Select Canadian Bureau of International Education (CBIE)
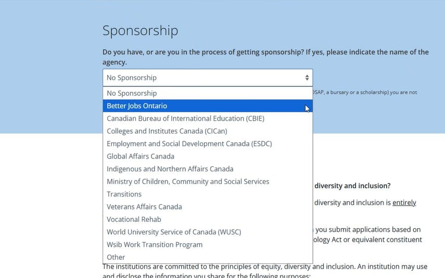Image resolution: width=445 pixels, height=278 pixels. [185, 118]
